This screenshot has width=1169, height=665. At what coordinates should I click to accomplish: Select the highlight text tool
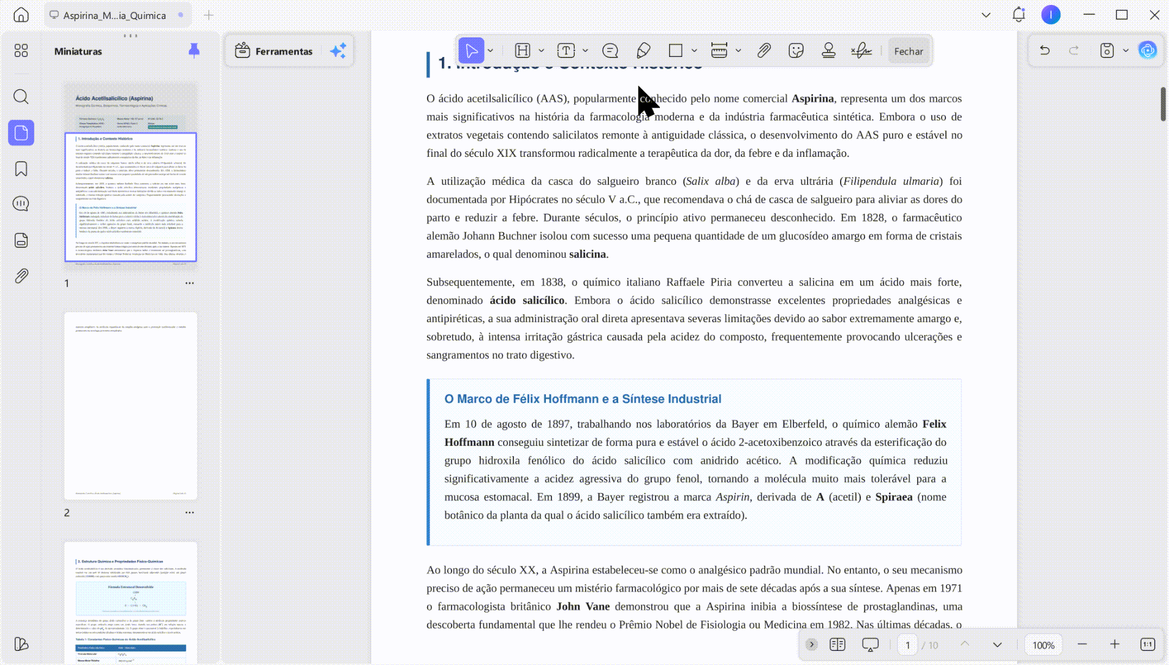tap(523, 51)
